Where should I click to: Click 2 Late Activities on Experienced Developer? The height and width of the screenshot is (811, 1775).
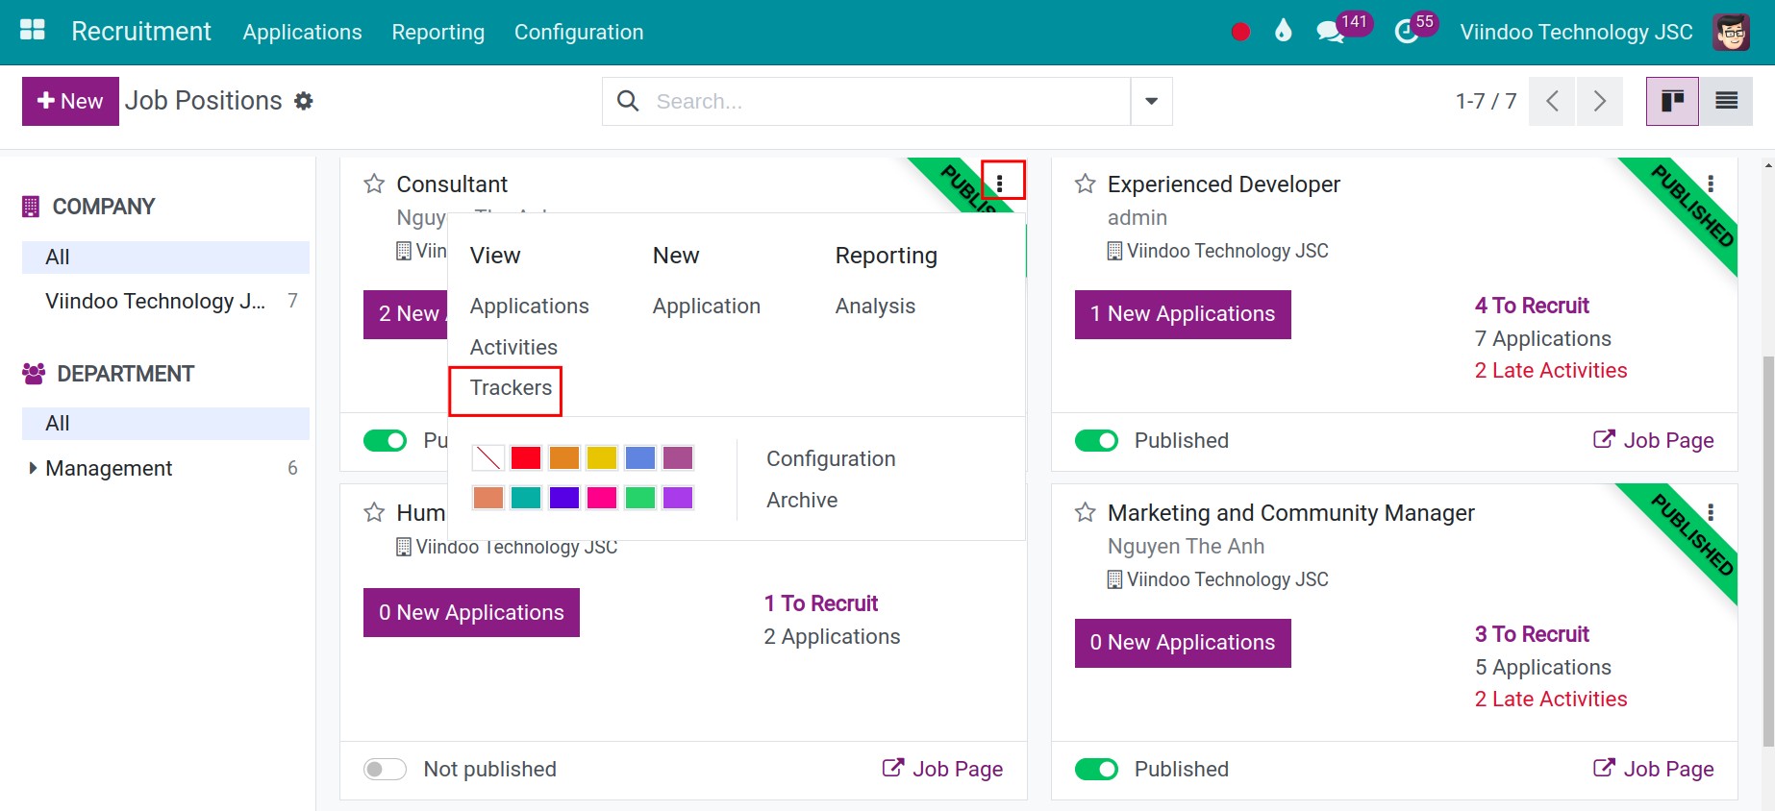point(1550,371)
